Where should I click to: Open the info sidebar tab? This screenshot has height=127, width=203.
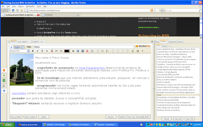[4, 91]
